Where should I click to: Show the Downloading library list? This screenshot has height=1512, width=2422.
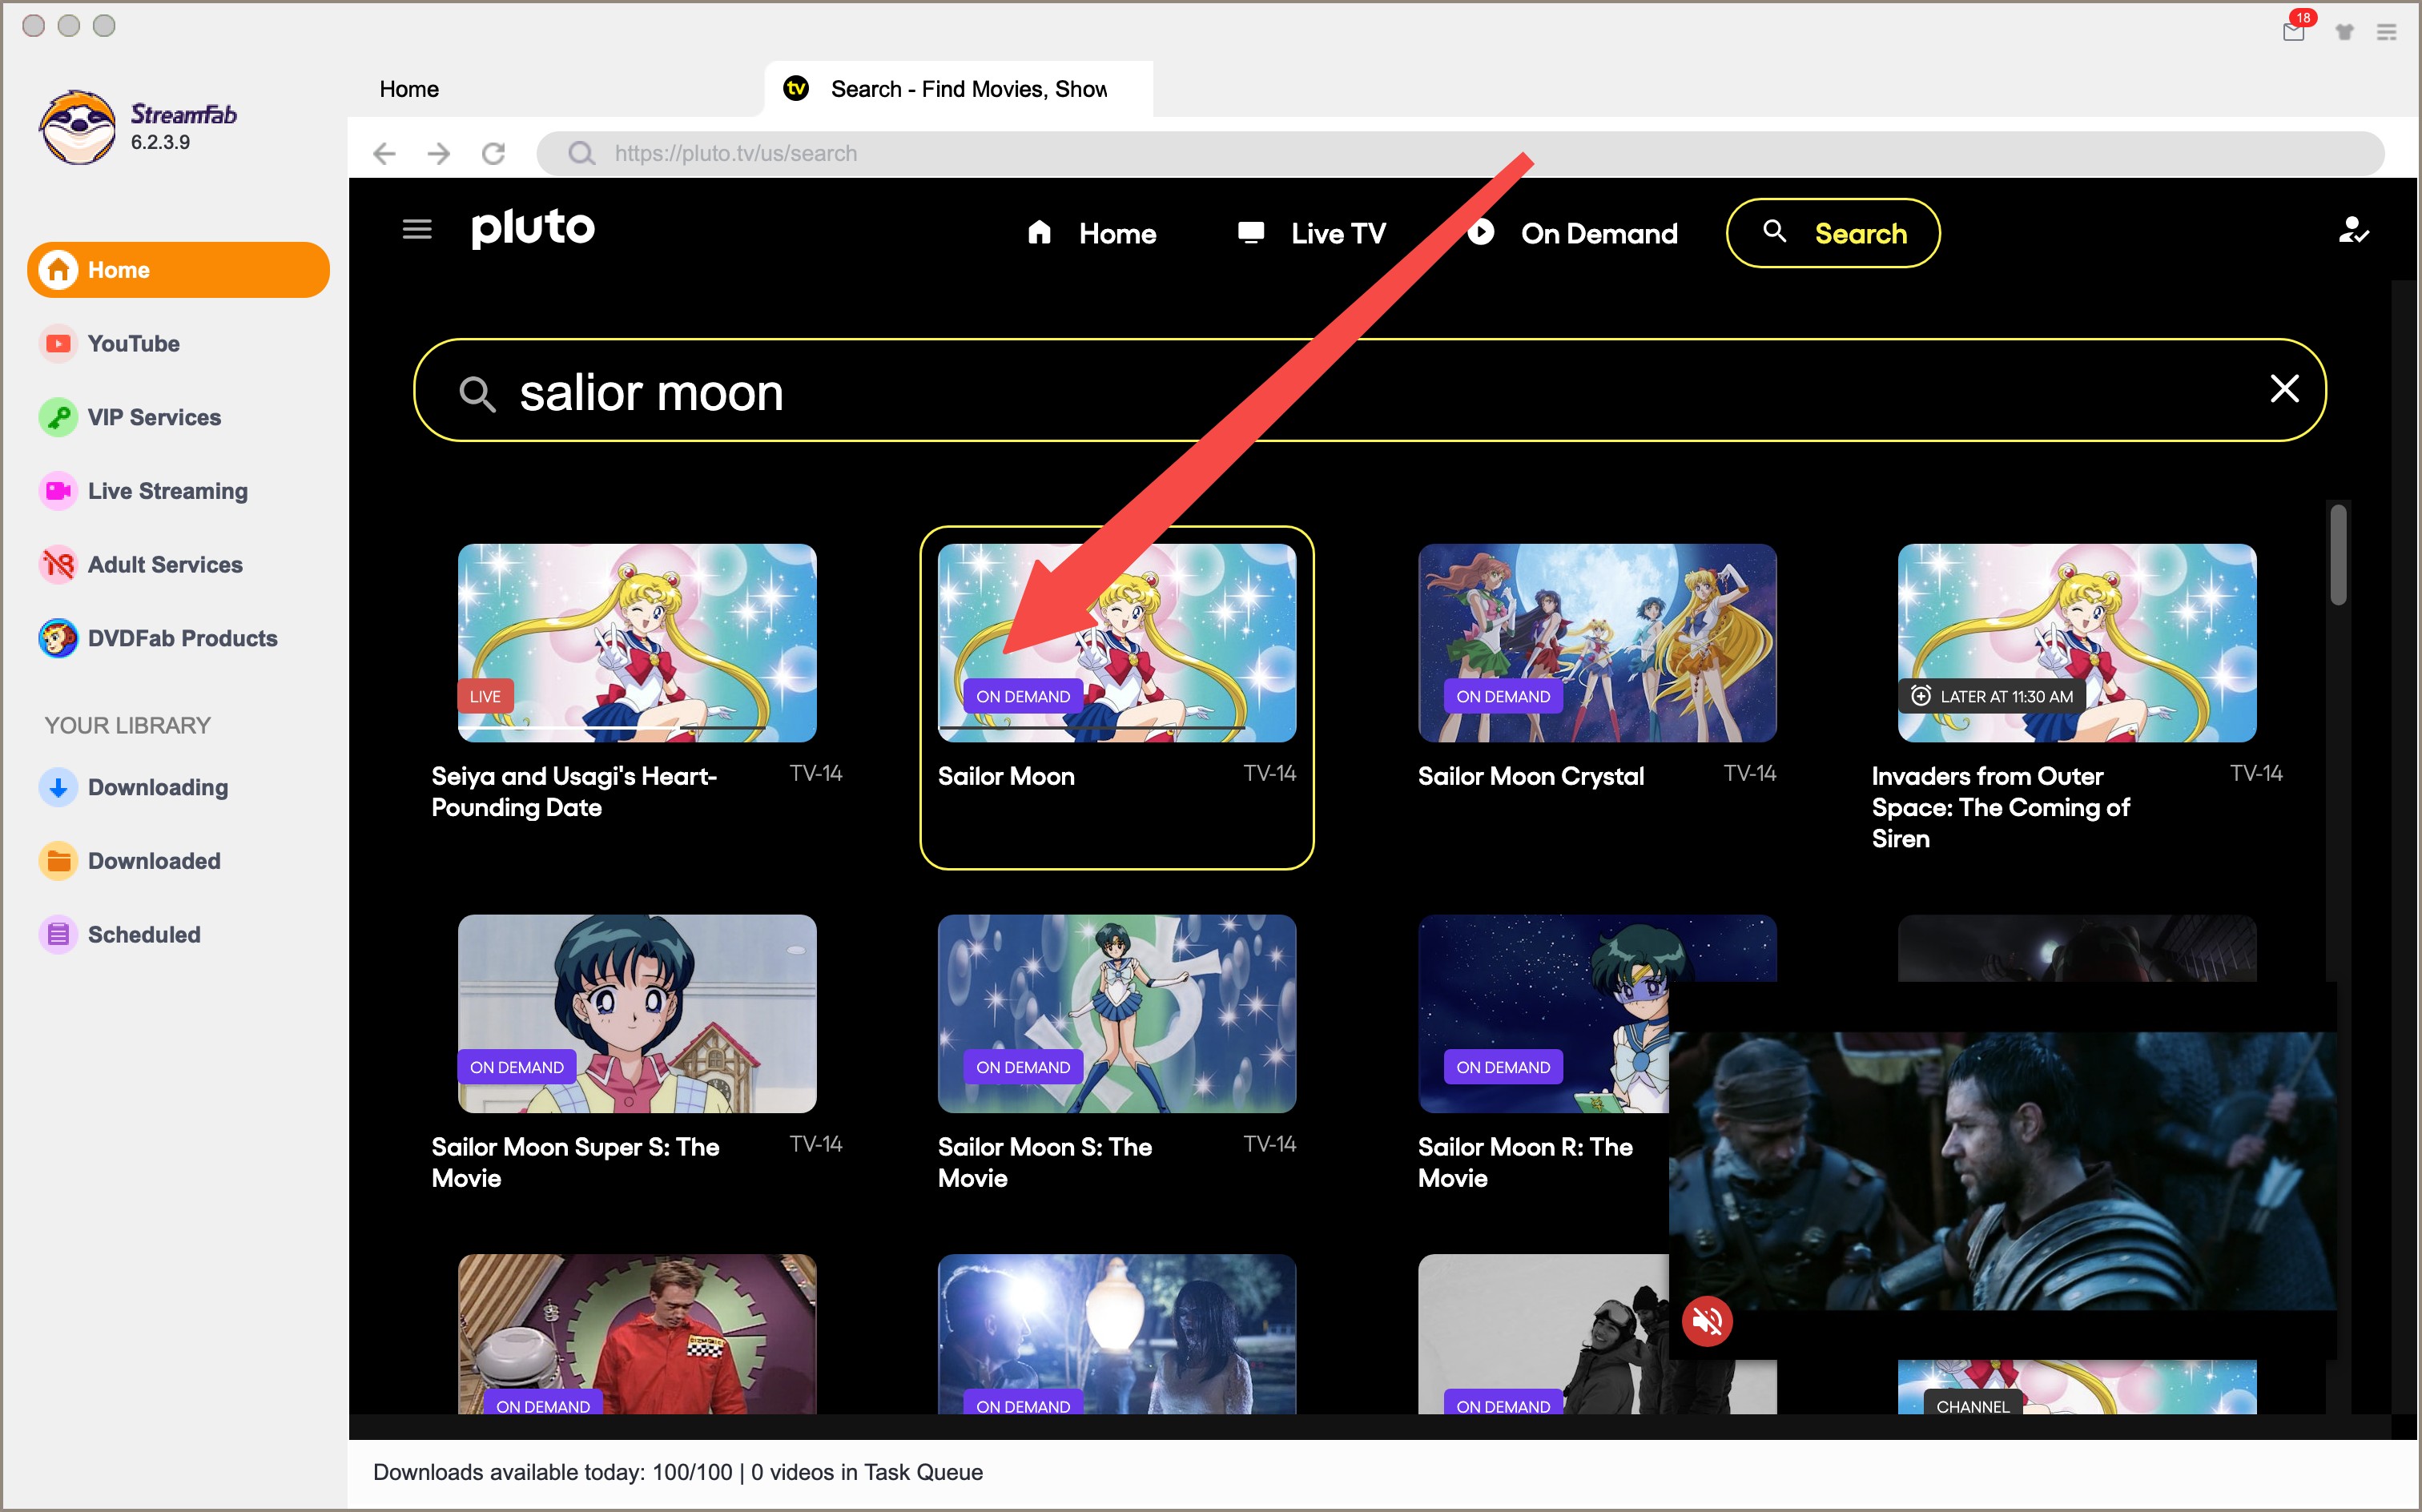134,788
